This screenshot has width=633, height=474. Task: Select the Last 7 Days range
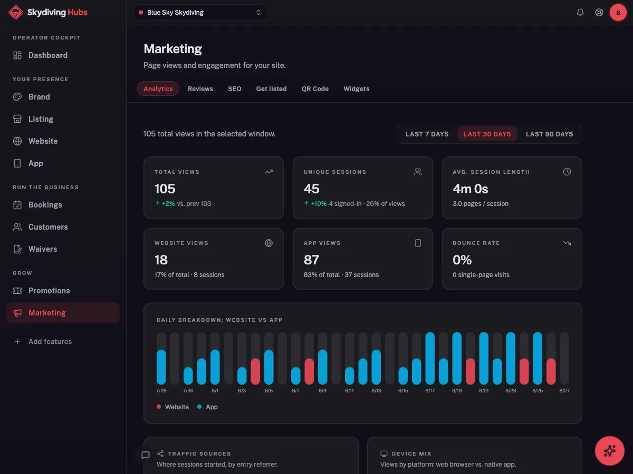coord(427,134)
